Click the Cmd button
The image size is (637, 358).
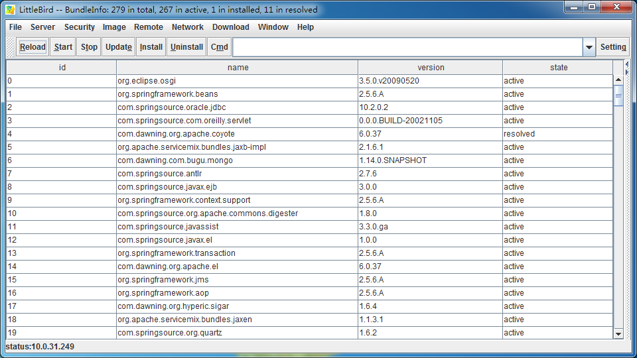[220, 47]
